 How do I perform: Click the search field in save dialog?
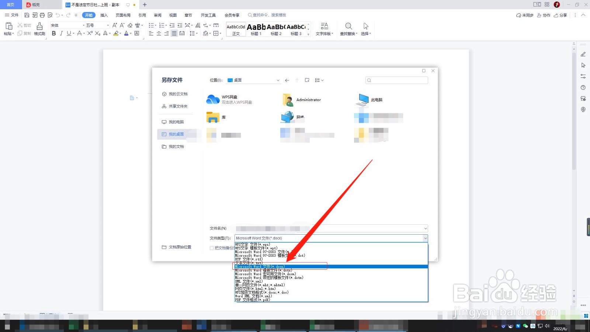[x=396, y=80]
